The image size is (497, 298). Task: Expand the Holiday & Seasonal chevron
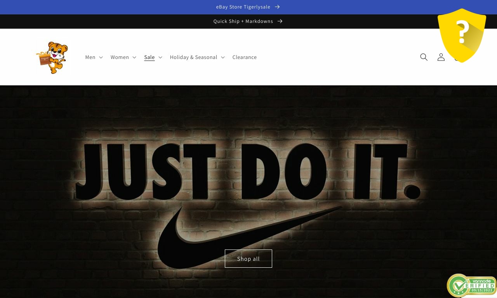[x=223, y=57]
